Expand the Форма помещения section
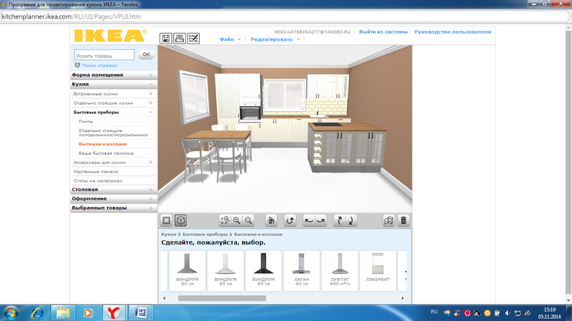Image resolution: width=572 pixels, height=321 pixels. [97, 75]
